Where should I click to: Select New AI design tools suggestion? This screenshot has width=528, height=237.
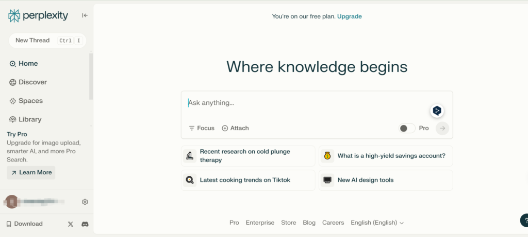386,180
